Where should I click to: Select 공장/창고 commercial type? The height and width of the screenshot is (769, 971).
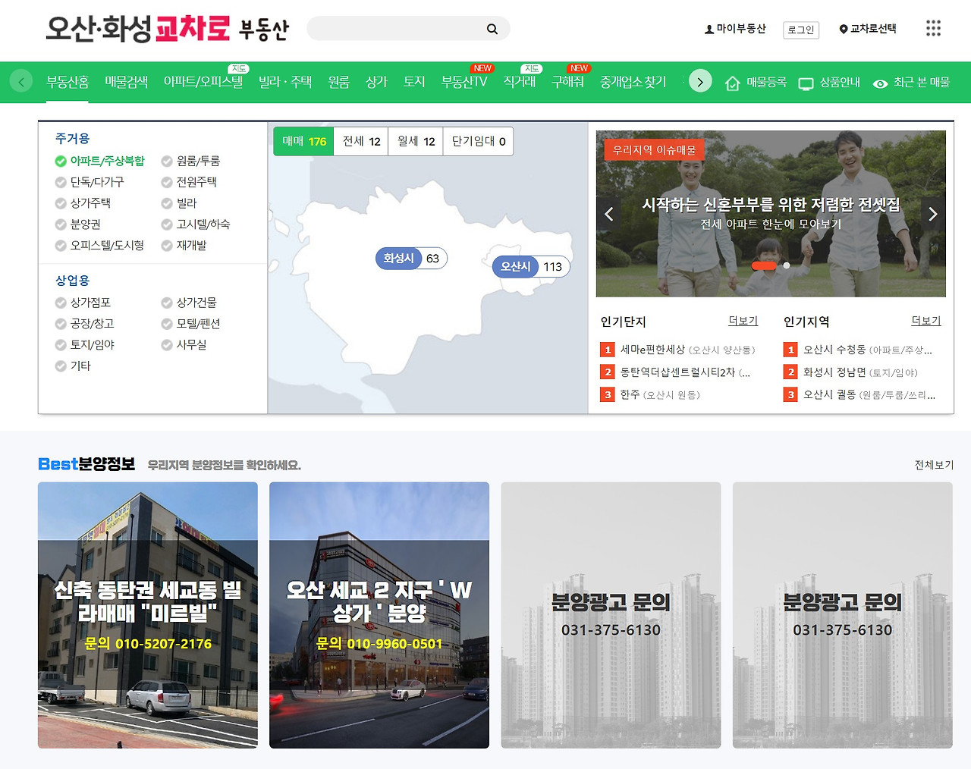(84, 324)
